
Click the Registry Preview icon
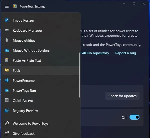(7, 111)
